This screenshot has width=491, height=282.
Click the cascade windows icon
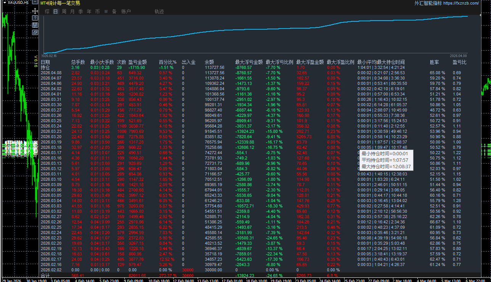(x=35, y=32)
